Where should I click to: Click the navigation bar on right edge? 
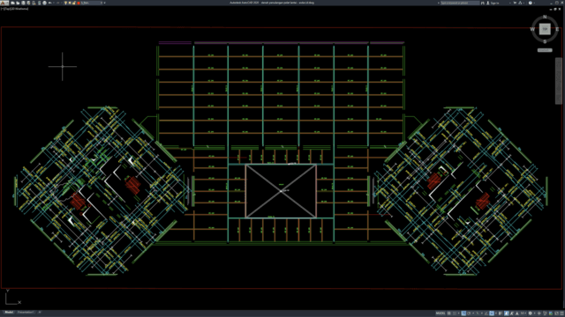pos(559,81)
